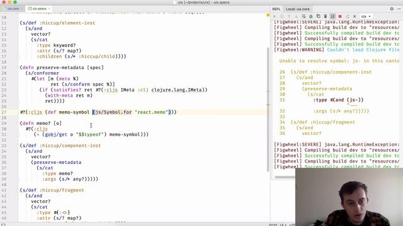Viewport: 403px width, 226px height.
Task: Click "clojure.lang.IMeta" on line 23
Action: 176,90
